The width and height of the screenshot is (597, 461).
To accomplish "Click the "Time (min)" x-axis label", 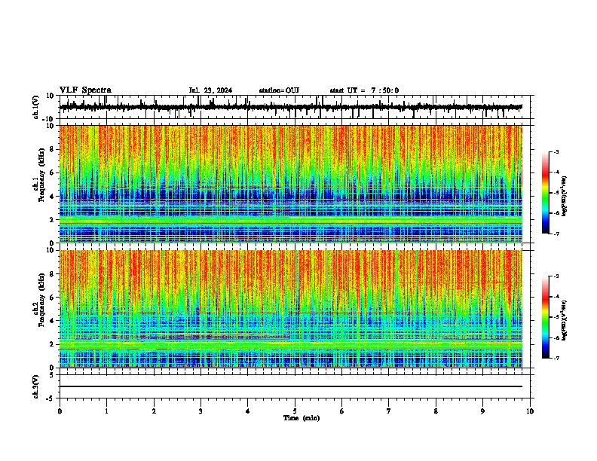I will click(x=302, y=418).
